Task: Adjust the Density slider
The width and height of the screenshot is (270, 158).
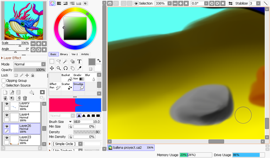Action: coord(87,132)
